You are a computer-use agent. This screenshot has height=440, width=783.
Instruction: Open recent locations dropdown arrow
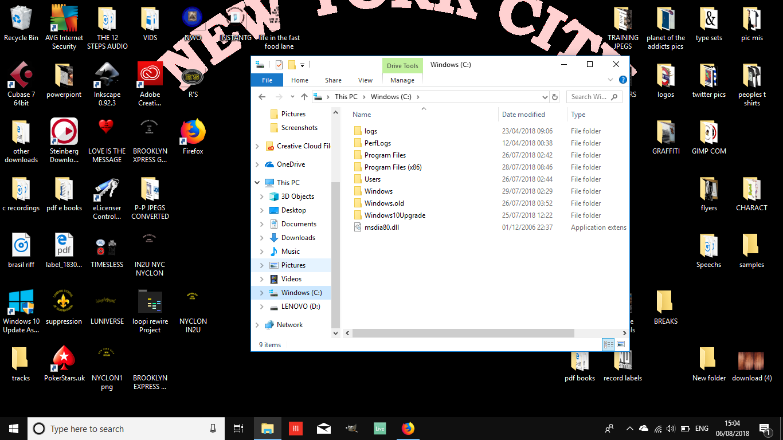coord(292,97)
